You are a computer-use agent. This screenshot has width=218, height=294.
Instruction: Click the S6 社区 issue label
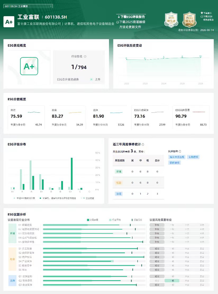23,270
